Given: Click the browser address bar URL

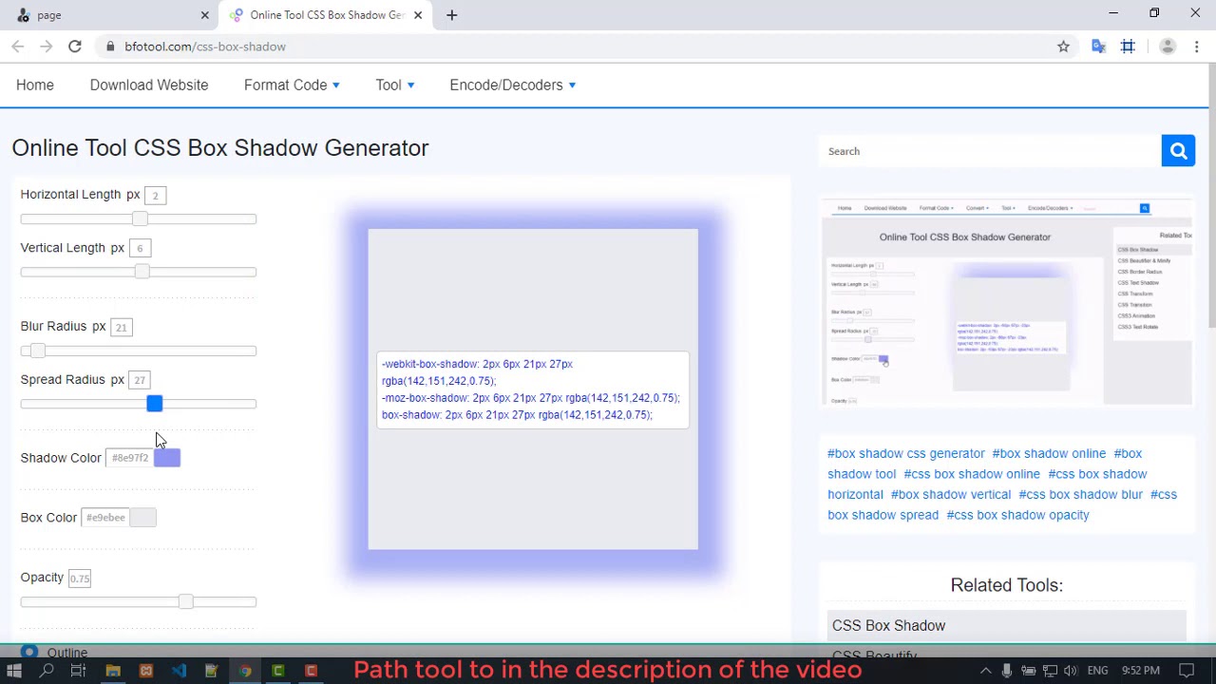Looking at the screenshot, I should point(205,47).
